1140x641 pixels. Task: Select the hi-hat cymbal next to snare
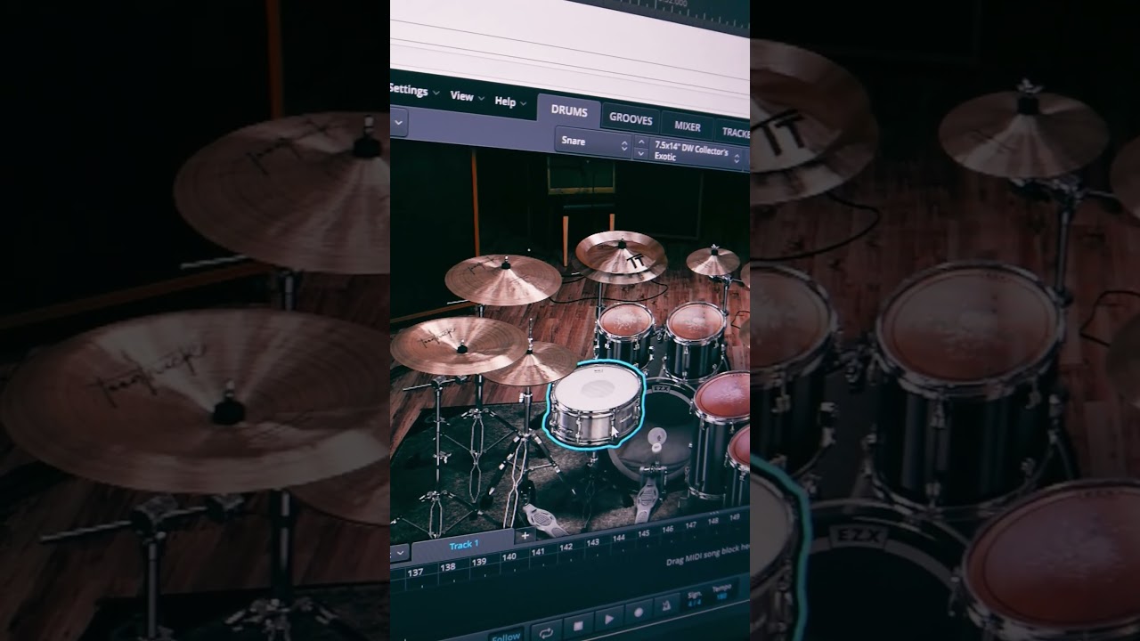pos(531,365)
